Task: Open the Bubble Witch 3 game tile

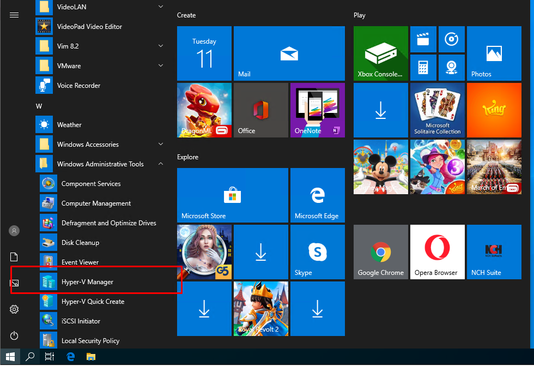Action: (437, 167)
